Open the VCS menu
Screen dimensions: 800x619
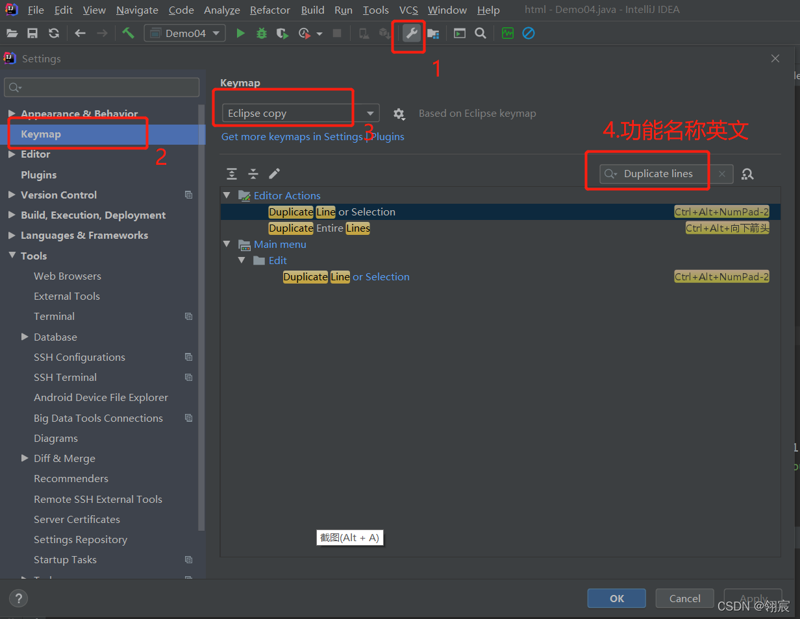[x=408, y=10]
